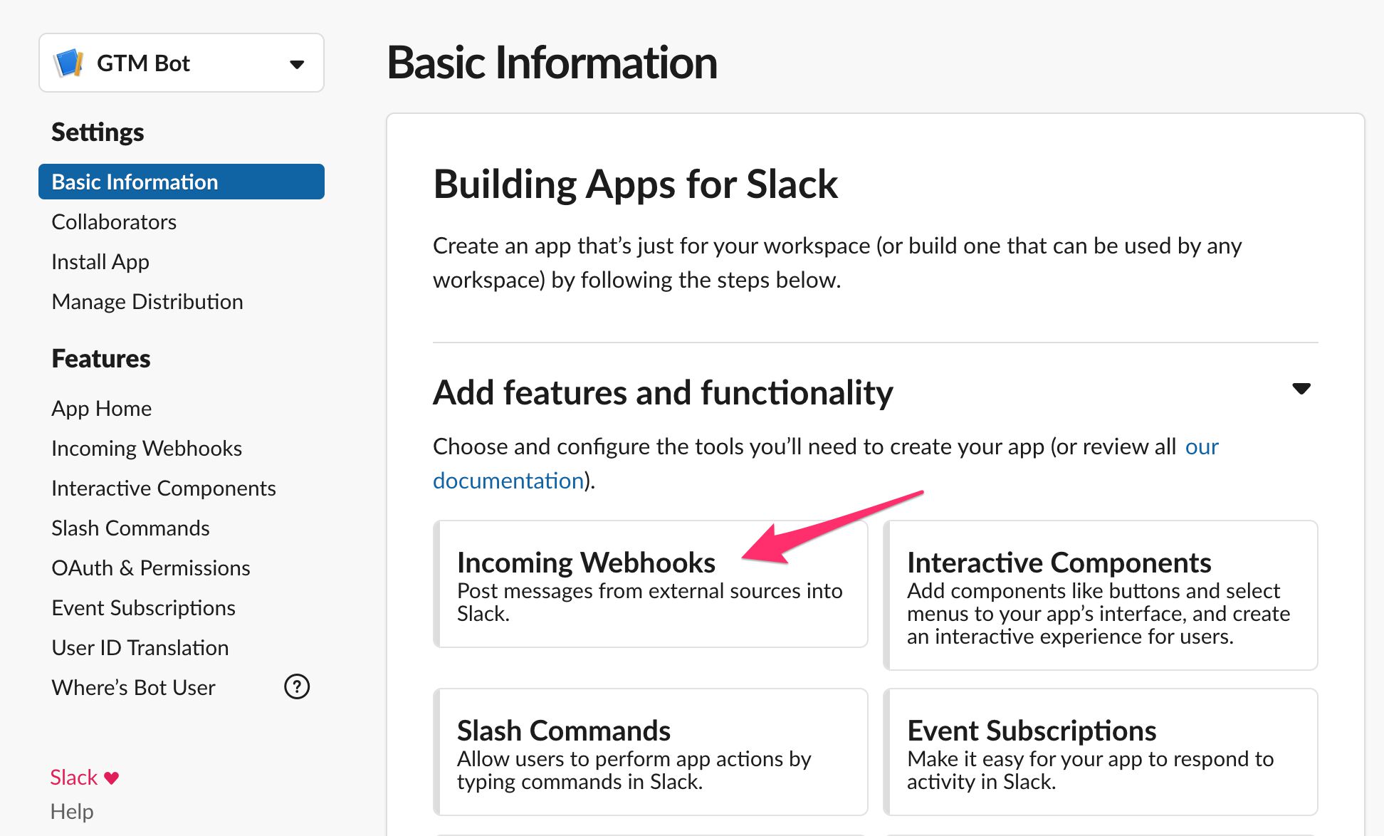This screenshot has width=1384, height=836.
Task: Collapse Add features and functionality section
Action: pyautogui.click(x=1301, y=389)
